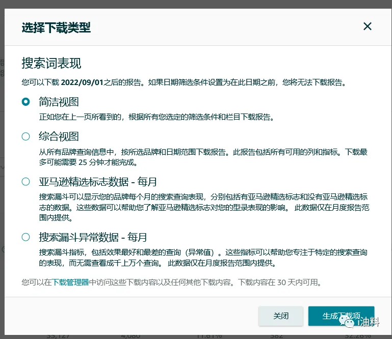Click description starting 正如您在上一页所看到的
The width and height of the screenshot is (392, 339).
click(x=157, y=117)
